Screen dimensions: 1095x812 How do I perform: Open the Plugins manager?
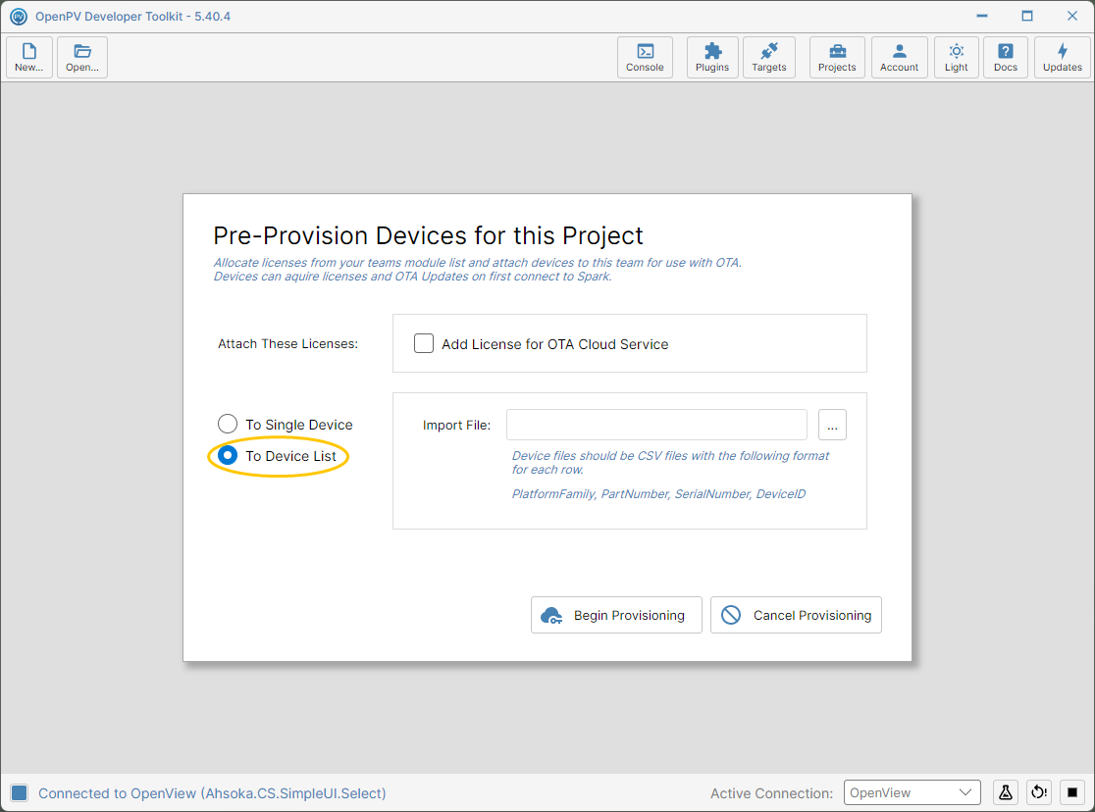coord(712,57)
